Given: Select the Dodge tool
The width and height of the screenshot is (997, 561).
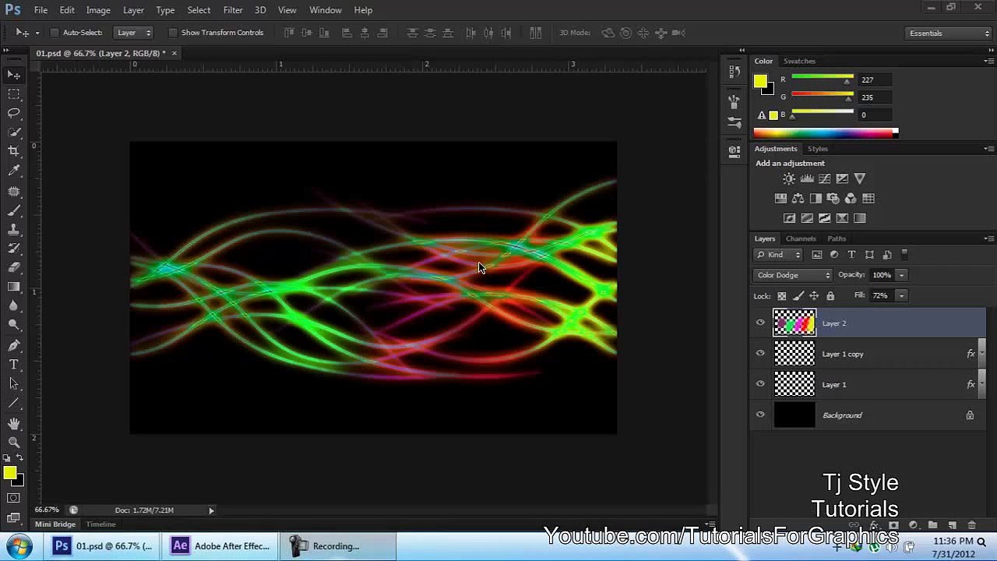Looking at the screenshot, I should 14,324.
